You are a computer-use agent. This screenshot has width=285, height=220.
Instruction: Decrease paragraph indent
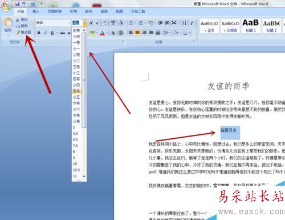pyautogui.click(x=161, y=23)
